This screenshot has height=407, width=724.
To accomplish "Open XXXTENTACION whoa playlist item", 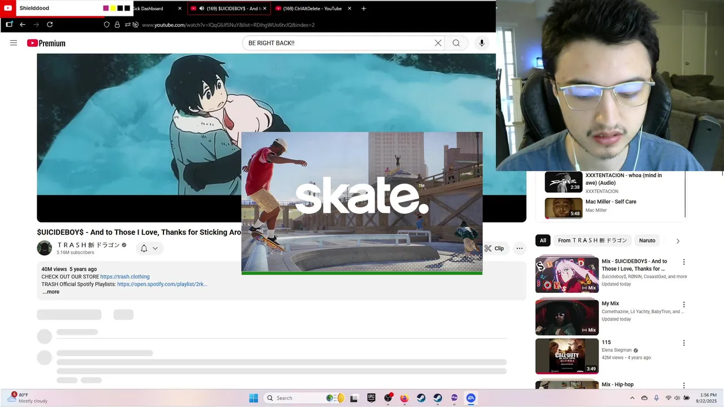I will click(x=614, y=182).
